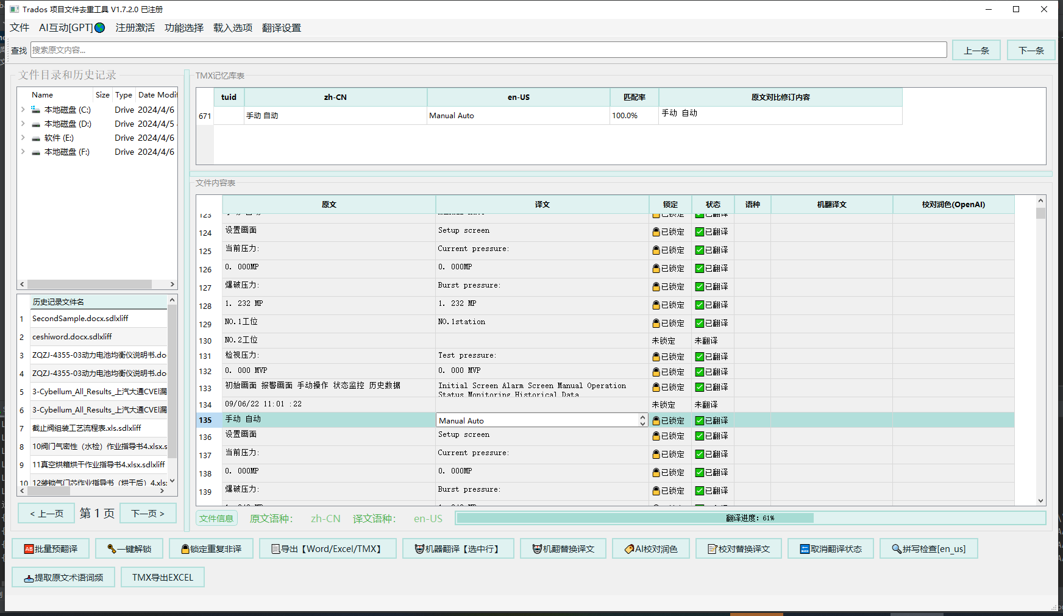The width and height of the screenshot is (1063, 616).
Task: Click the 本地磁盘 (D:) drive icon
Action: [36, 124]
